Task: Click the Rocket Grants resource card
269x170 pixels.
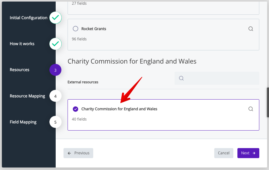Action: (163, 34)
